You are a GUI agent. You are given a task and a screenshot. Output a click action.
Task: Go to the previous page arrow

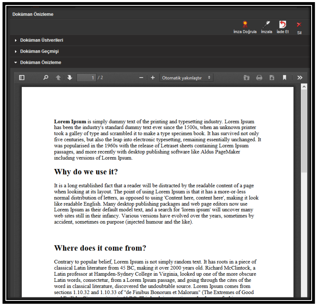pos(58,78)
